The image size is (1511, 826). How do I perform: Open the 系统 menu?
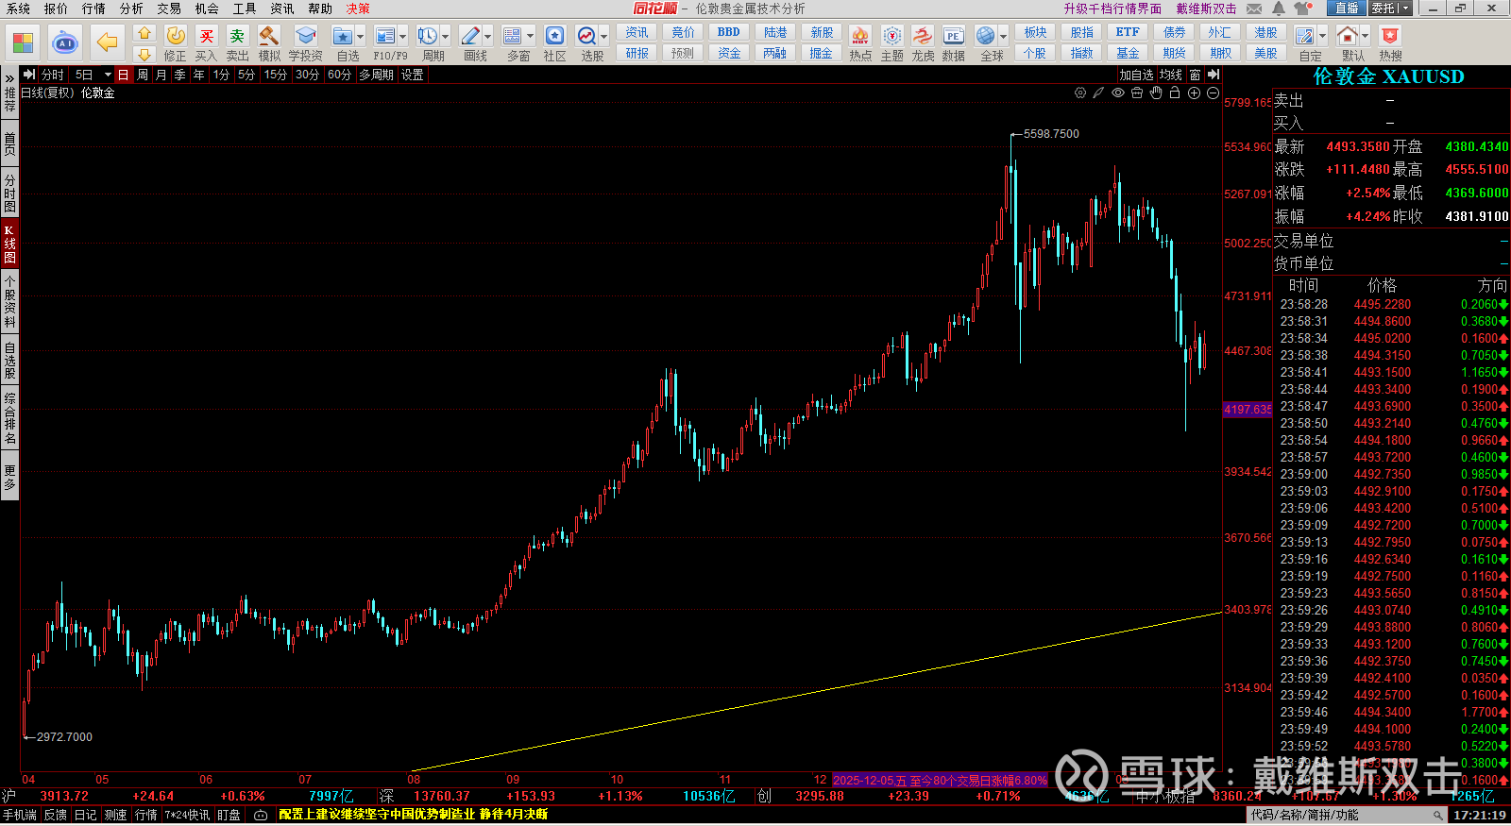pos(18,8)
